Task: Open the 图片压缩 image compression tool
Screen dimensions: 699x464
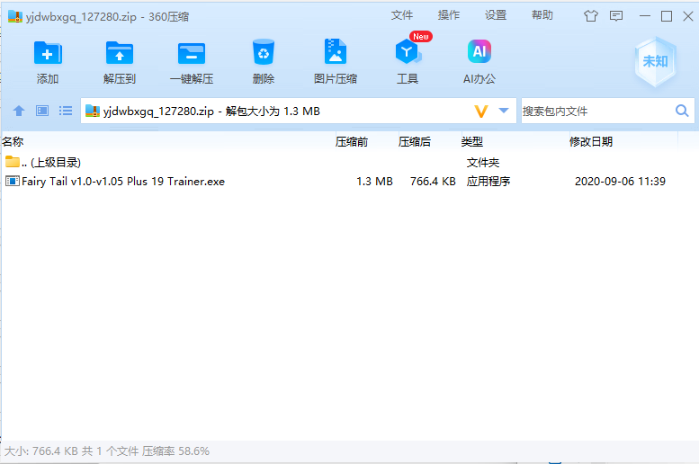Action: click(x=336, y=52)
